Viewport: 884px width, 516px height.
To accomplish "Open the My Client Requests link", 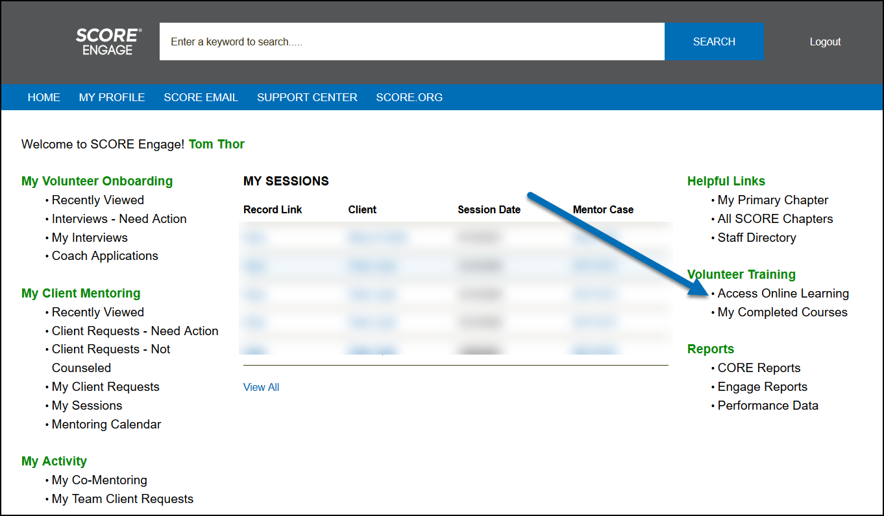I will pyautogui.click(x=106, y=386).
